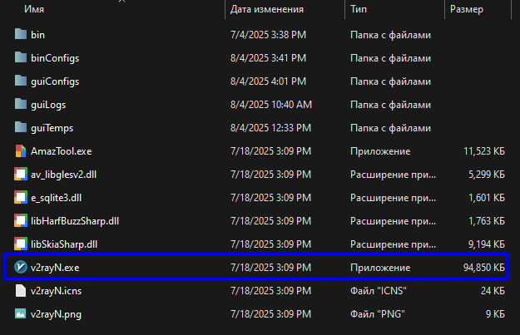Click the 94,850 КБ size of v2rayN.exe
This screenshot has height=335, width=520.
pyautogui.click(x=478, y=268)
